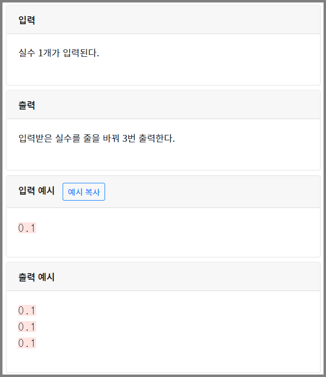
Task: Click the word 실수를 in output description
Action: (x=68, y=138)
